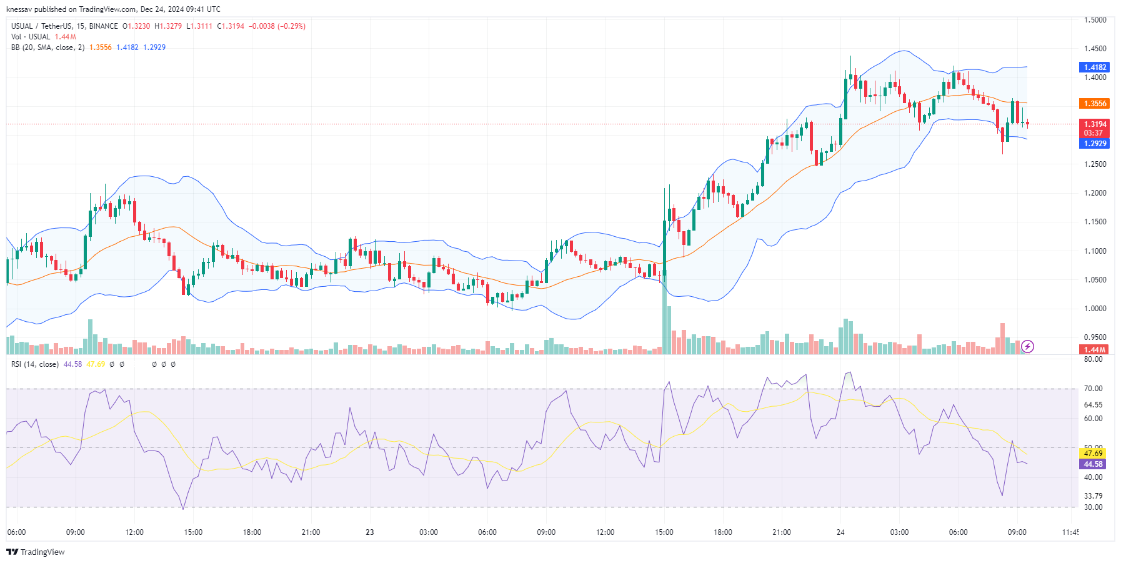Click yellow 47.69 value in RSI legend
Viewport: 1121px width, 563px height.
(96, 364)
